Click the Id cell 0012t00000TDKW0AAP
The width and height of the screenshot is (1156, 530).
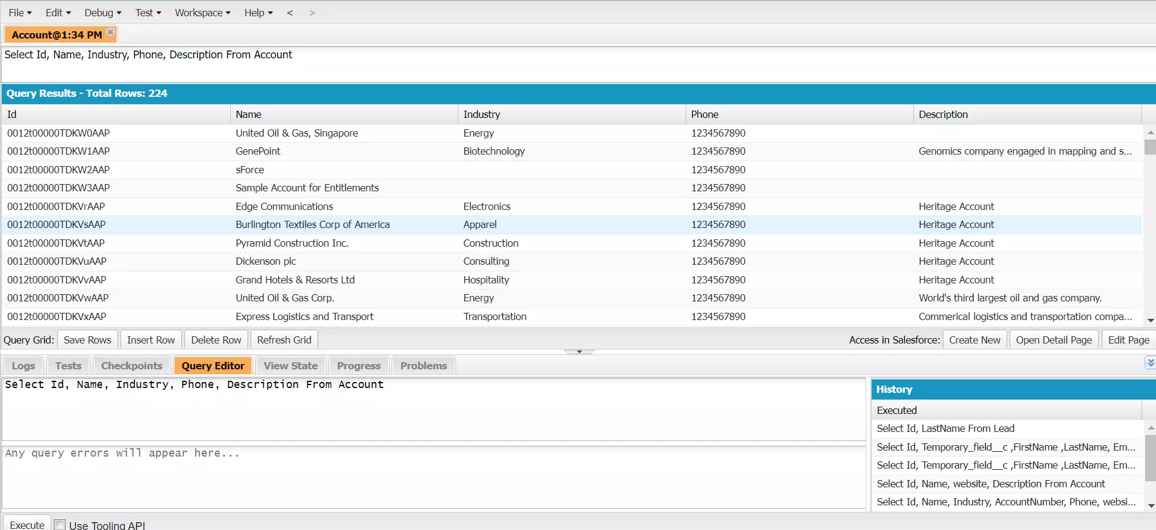click(x=116, y=133)
